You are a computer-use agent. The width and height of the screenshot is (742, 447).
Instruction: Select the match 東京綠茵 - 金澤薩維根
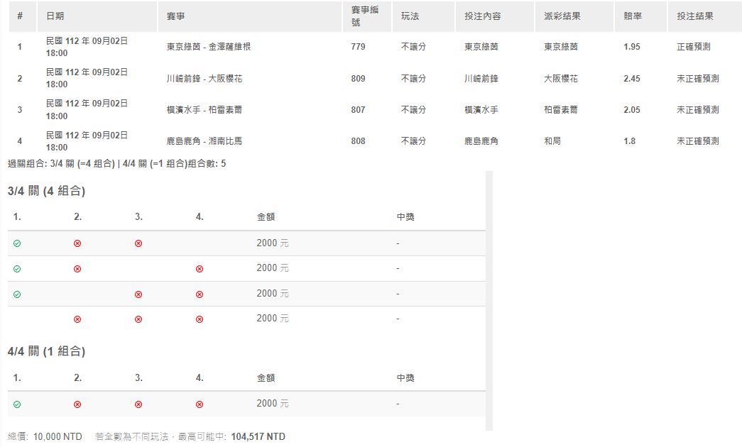[x=209, y=47]
